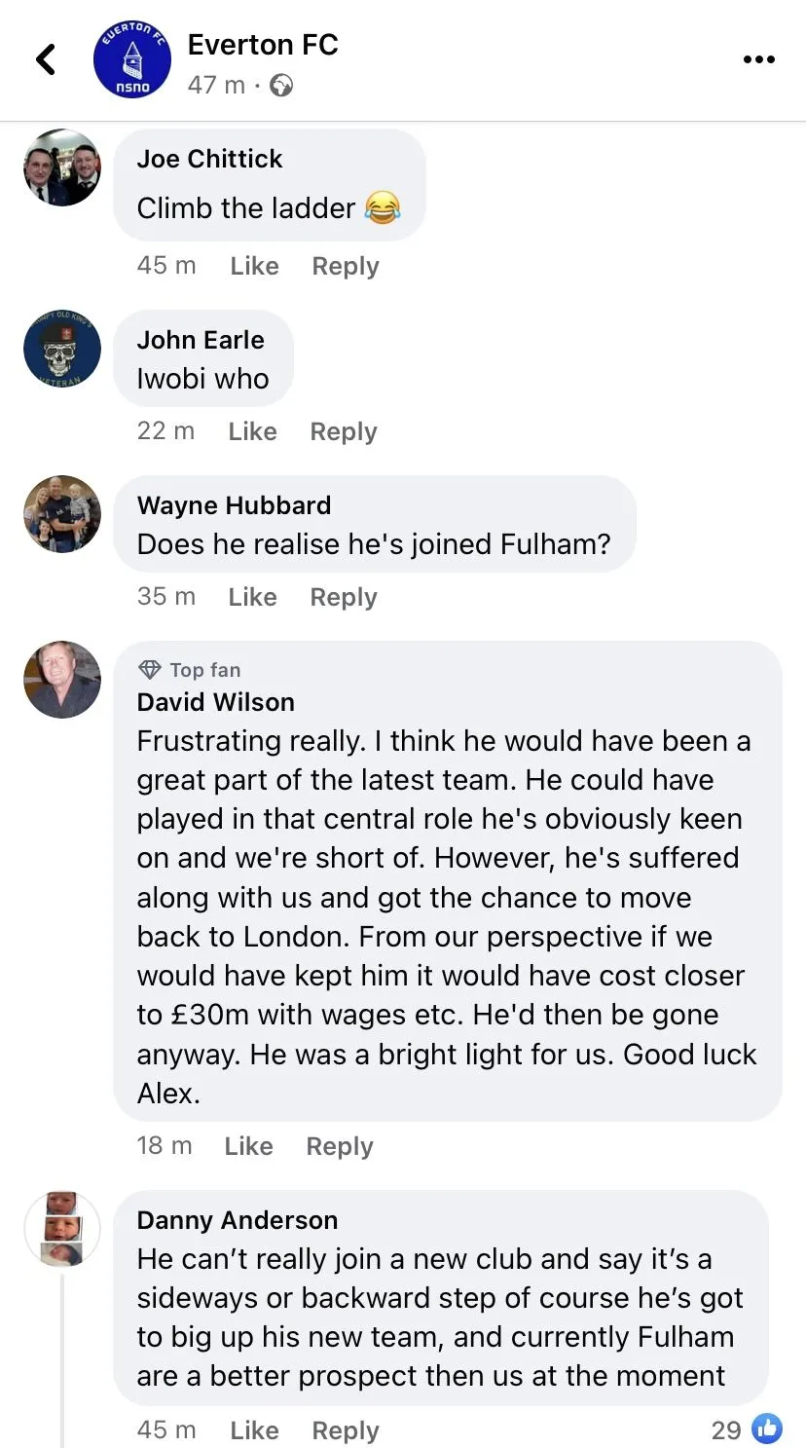Like Joe Chittick's comment
The image size is (806, 1448).
(x=254, y=266)
